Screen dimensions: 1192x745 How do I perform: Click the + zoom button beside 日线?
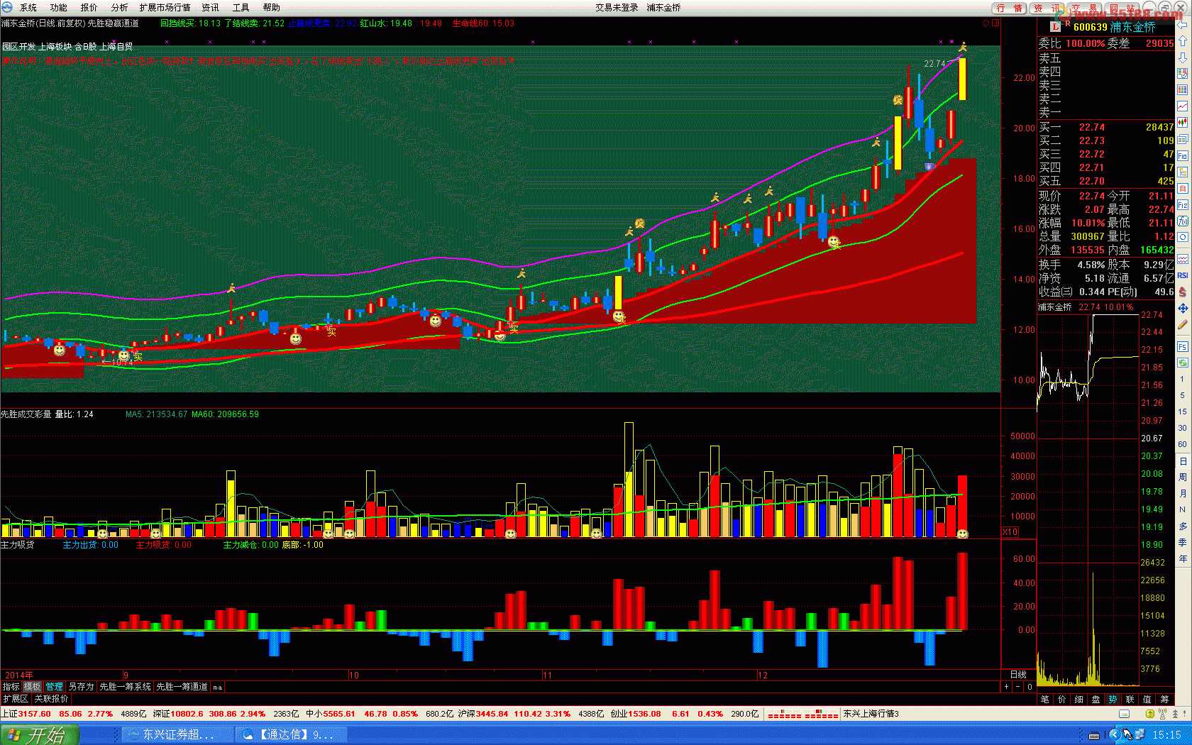point(1007,687)
